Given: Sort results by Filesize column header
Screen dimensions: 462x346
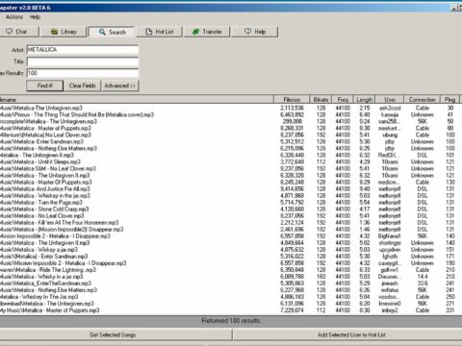Looking at the screenshot, I should coord(292,100).
